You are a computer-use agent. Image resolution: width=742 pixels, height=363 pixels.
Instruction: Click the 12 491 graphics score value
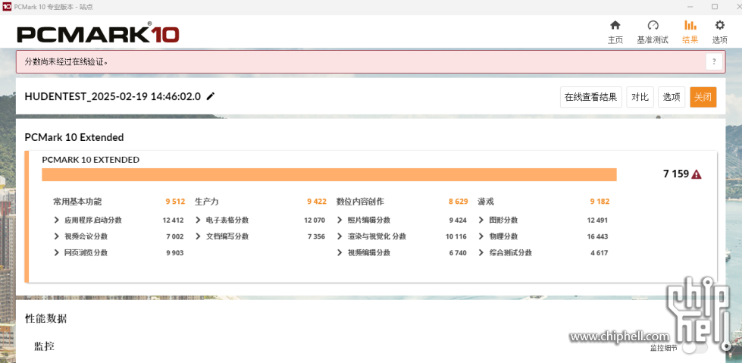point(597,220)
